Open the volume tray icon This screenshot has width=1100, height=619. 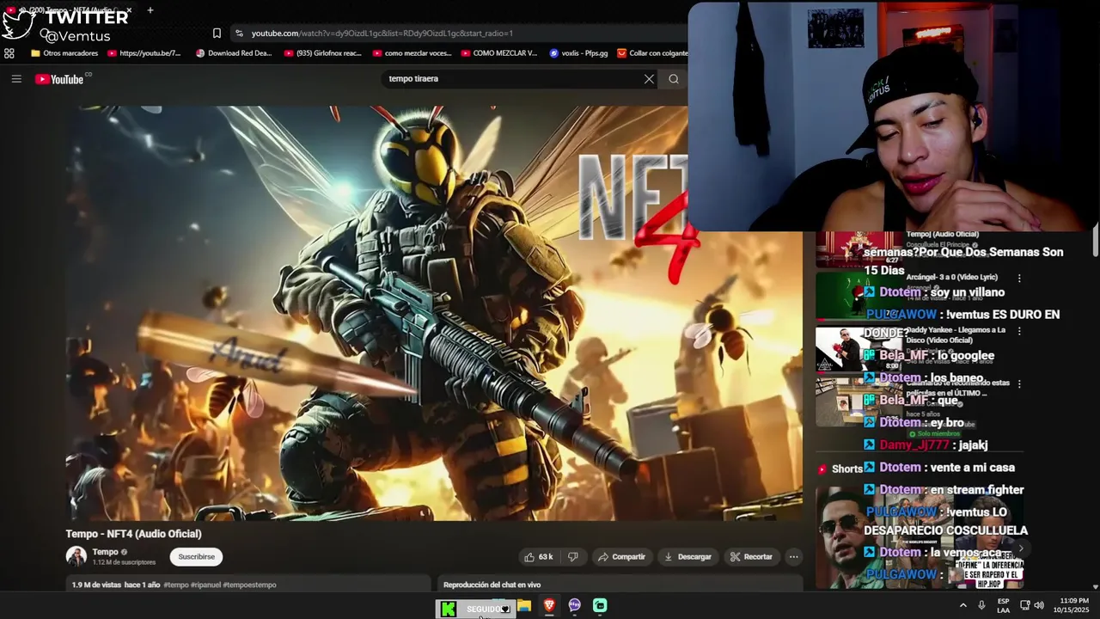click(x=1039, y=605)
